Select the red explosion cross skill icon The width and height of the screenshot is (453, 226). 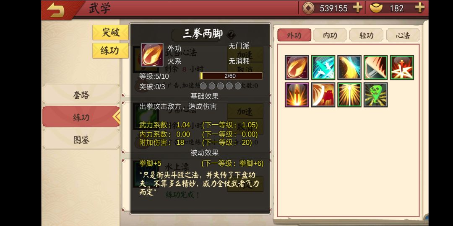point(402,67)
